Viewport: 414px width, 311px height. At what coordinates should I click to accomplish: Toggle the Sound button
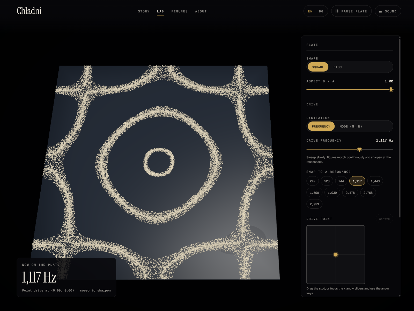(x=388, y=11)
